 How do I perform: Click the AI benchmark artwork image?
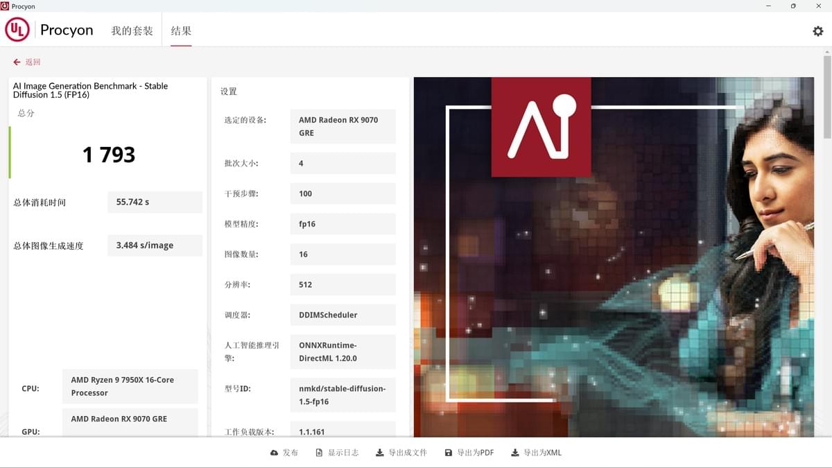pyautogui.click(x=614, y=257)
